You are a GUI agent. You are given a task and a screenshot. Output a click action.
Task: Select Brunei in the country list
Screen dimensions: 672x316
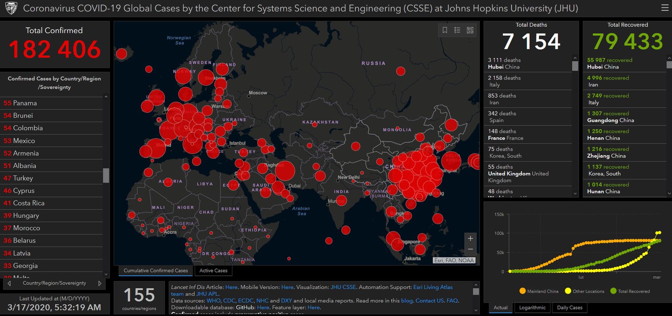click(52, 116)
